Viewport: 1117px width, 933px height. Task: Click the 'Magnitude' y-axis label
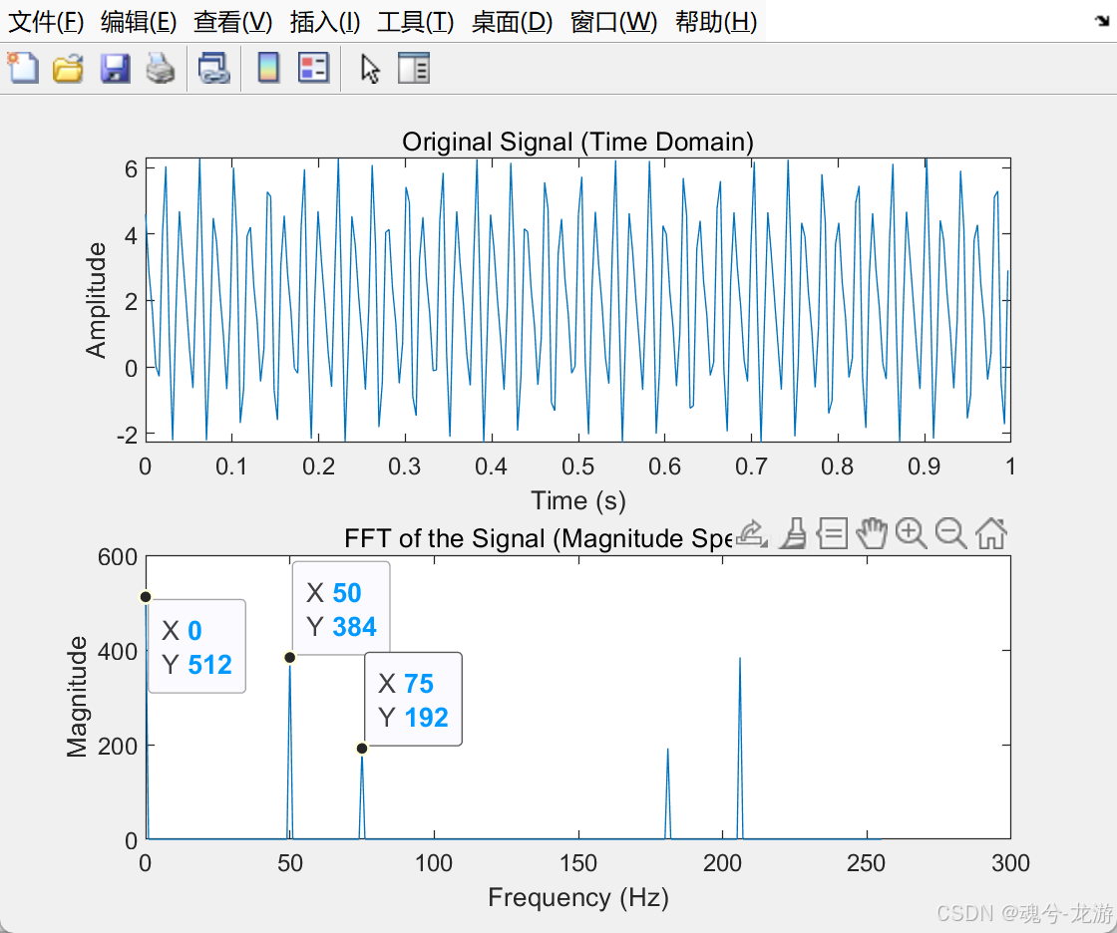(77, 697)
